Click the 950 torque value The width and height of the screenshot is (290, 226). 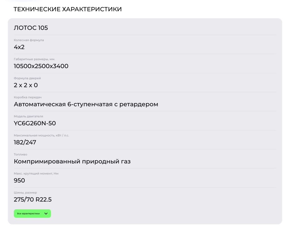point(19,180)
